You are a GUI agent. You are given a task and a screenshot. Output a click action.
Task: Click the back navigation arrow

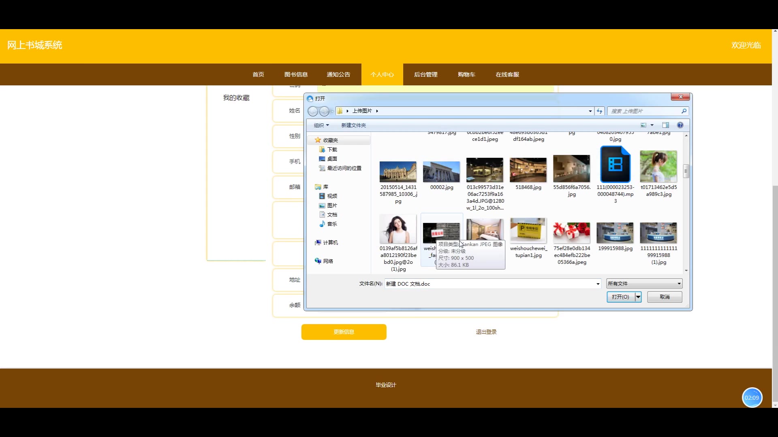[312, 111]
